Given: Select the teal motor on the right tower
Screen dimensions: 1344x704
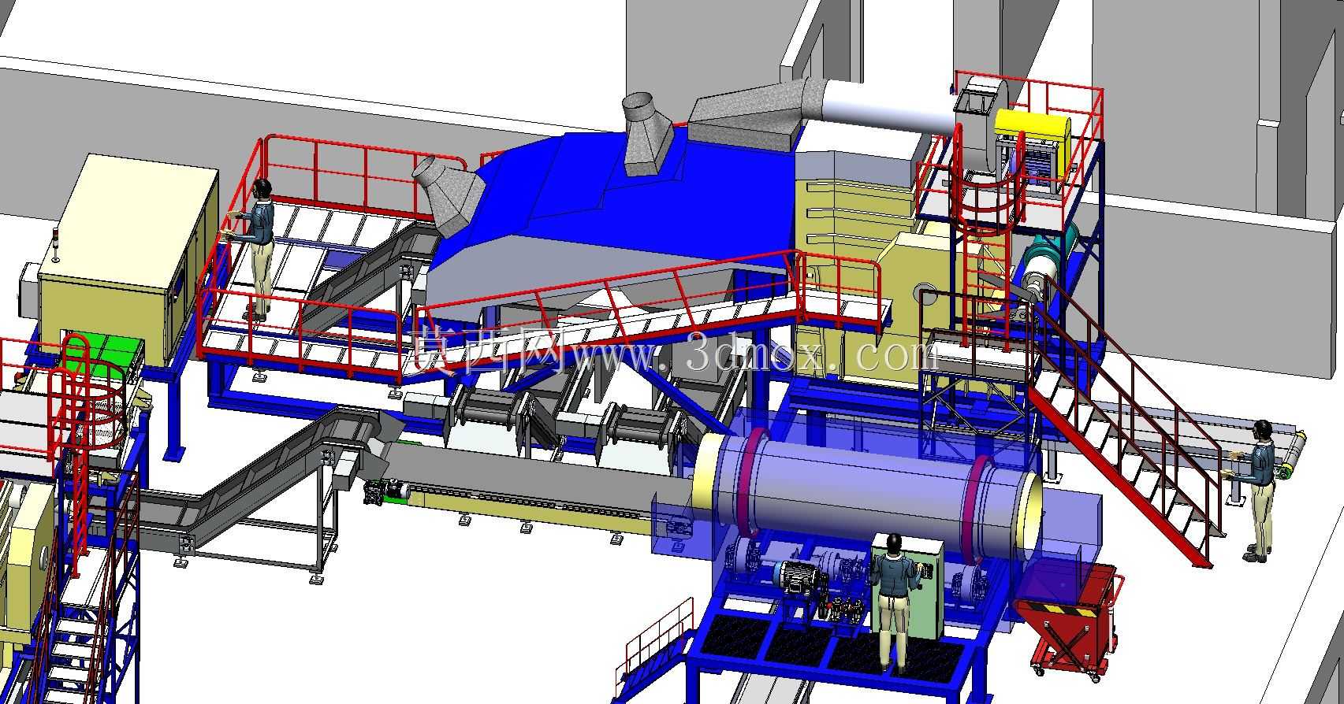Looking at the screenshot, I should pyautogui.click(x=1050, y=250).
